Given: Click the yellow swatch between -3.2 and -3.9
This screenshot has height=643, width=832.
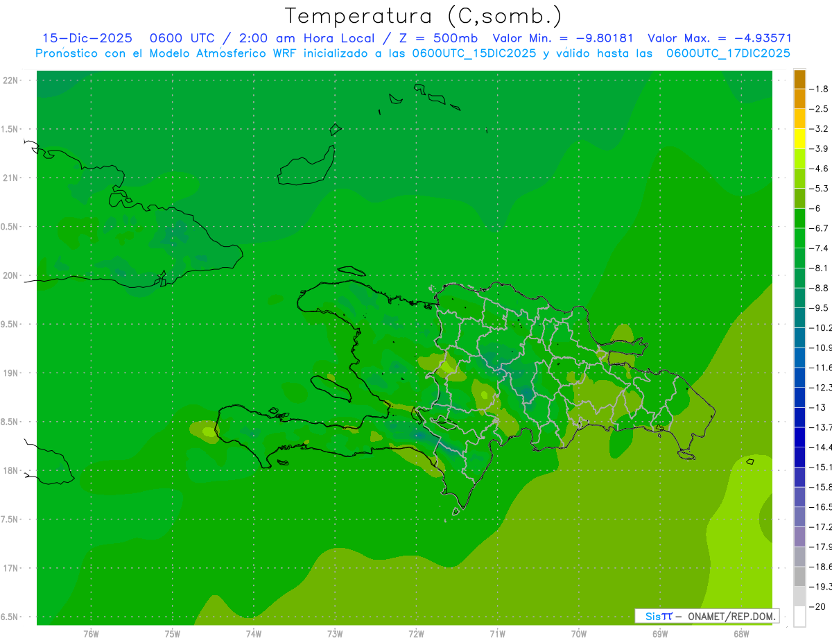Looking at the screenshot, I should click(x=799, y=139).
